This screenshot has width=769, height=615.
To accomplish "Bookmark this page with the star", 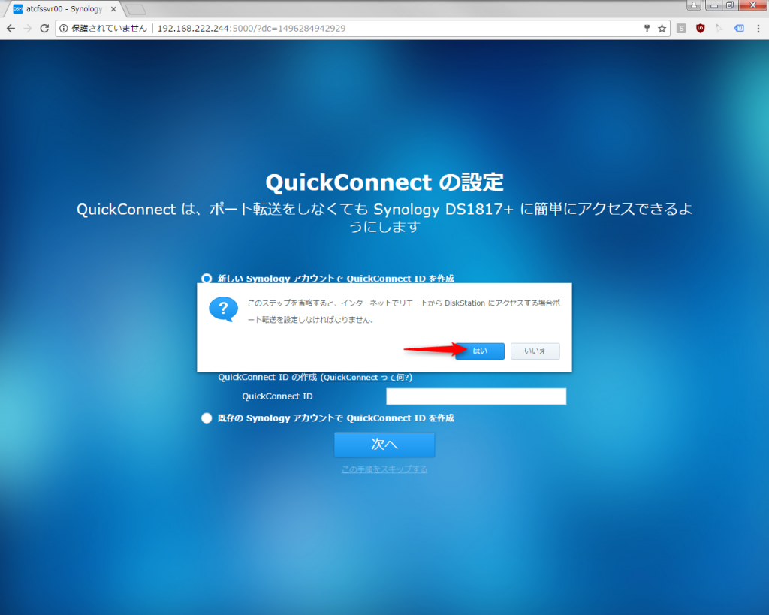I will tap(662, 29).
